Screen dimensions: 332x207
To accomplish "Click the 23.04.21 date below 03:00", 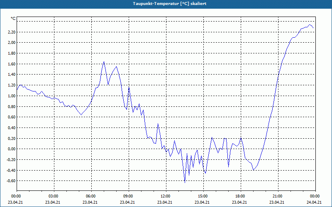I will [x=53, y=202].
